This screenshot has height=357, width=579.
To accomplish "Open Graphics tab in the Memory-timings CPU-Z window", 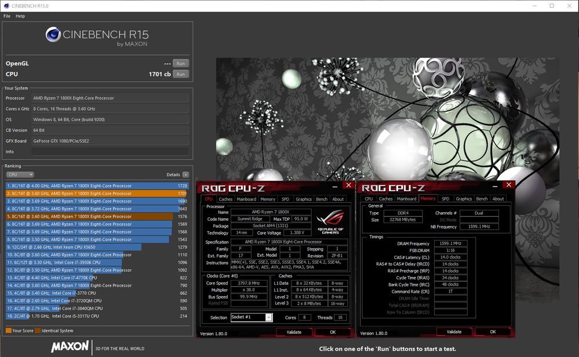I will [464, 199].
